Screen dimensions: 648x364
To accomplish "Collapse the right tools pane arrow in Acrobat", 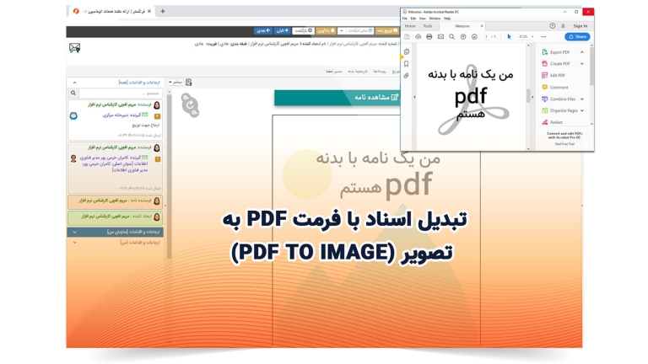I will pyautogui.click(x=532, y=97).
